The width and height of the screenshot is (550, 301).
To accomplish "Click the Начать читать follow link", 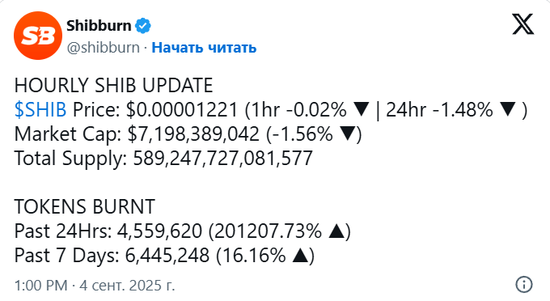I will (204, 48).
